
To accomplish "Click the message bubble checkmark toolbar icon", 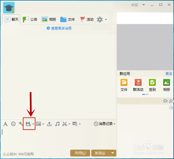I will tap(75, 124).
